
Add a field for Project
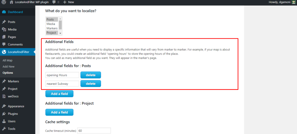59,112
